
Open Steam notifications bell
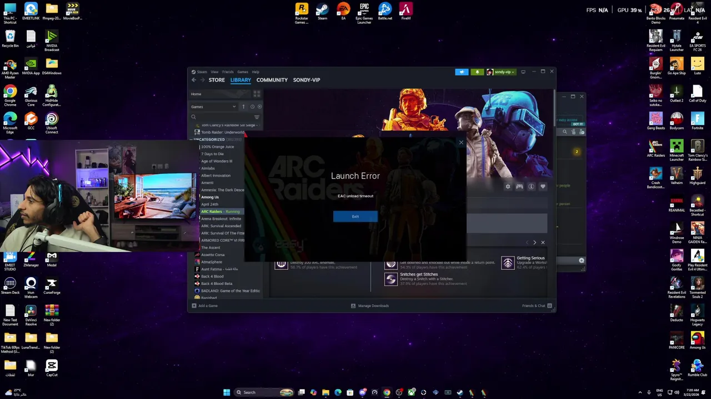pos(477,71)
